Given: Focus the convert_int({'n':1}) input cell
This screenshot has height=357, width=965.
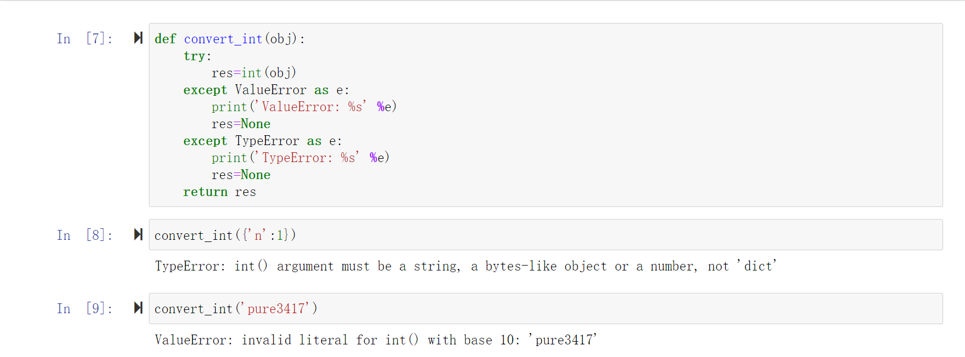Looking at the screenshot, I should pyautogui.click(x=546, y=235).
